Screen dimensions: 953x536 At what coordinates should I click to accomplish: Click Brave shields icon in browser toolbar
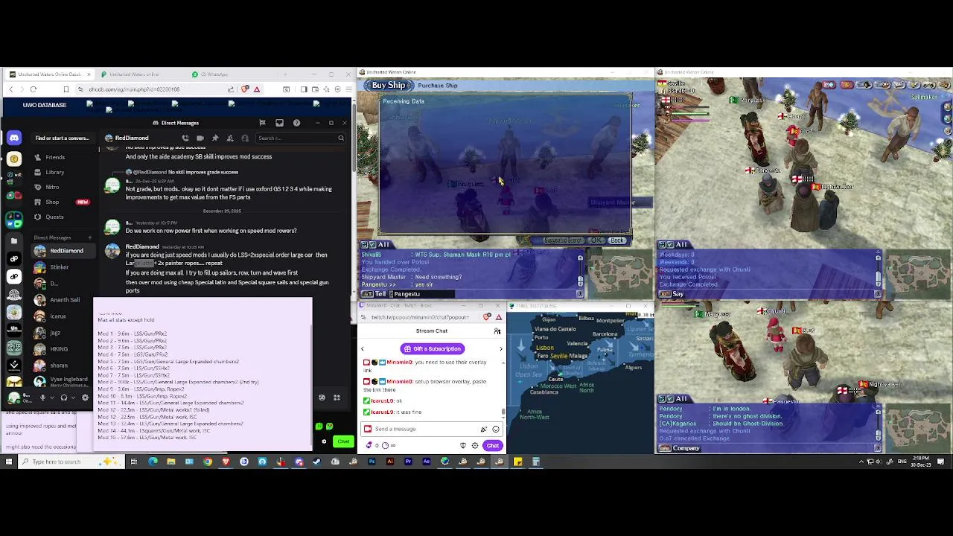pyautogui.click(x=245, y=89)
